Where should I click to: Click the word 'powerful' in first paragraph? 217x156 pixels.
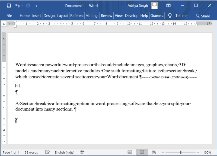[54, 65]
